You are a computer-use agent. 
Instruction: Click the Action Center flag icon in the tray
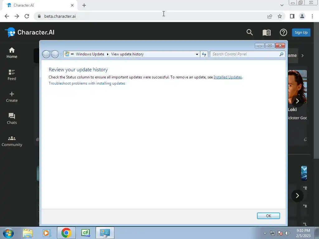[x=280, y=233]
